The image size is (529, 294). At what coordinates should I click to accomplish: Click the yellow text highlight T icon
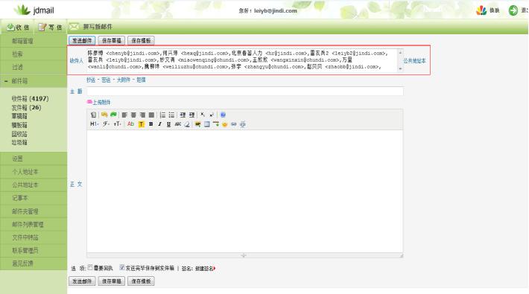point(142,124)
